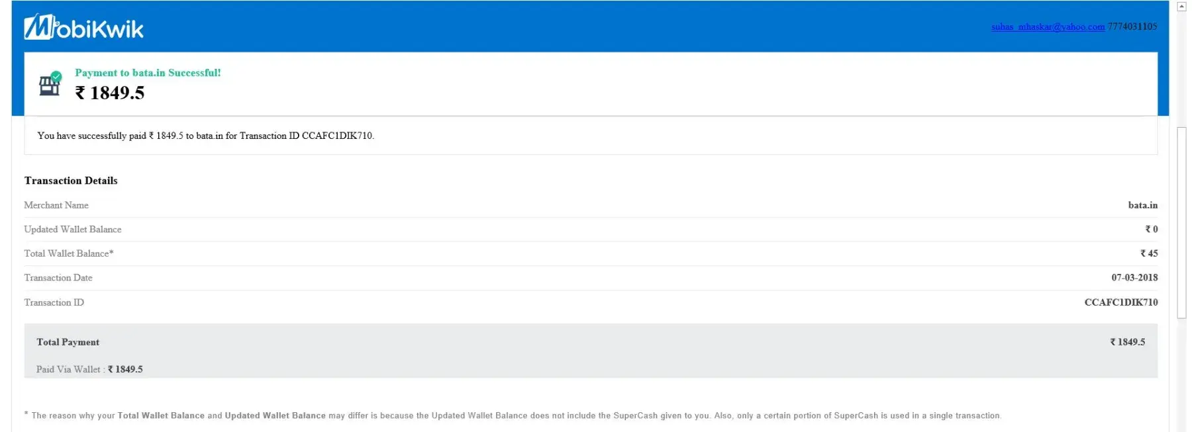The image size is (1192, 432).
Task: Click the phone number 7774031105
Action: (1132, 26)
